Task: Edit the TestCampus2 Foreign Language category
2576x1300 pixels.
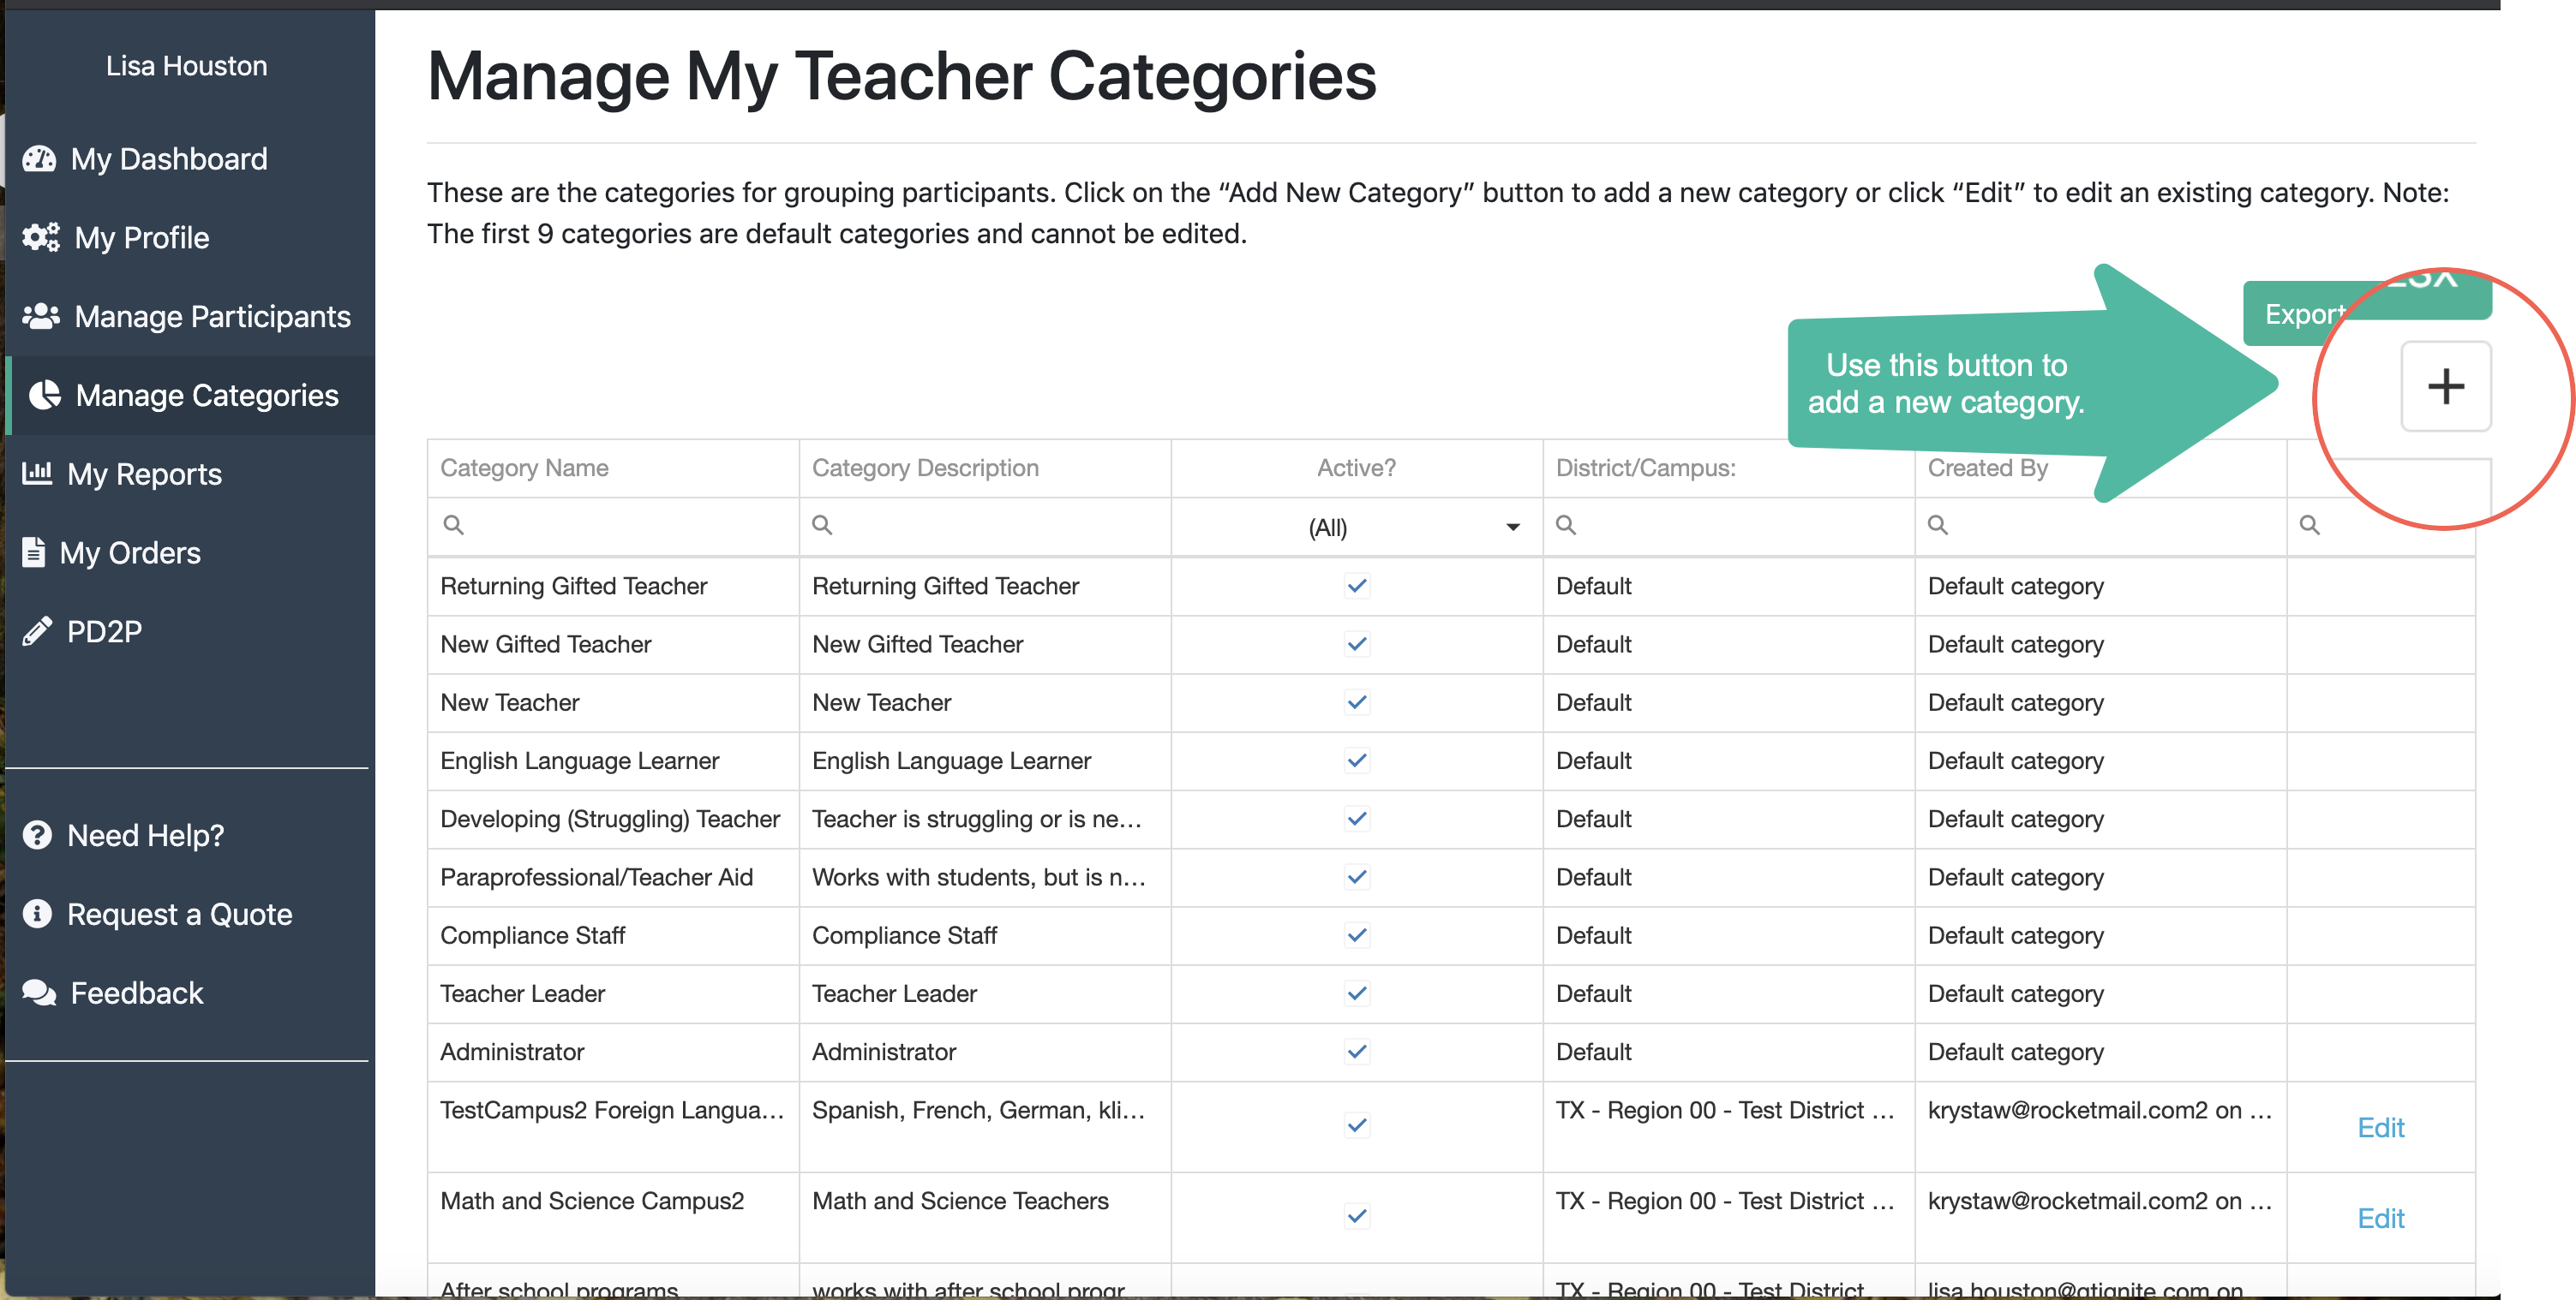Action: (2380, 1128)
